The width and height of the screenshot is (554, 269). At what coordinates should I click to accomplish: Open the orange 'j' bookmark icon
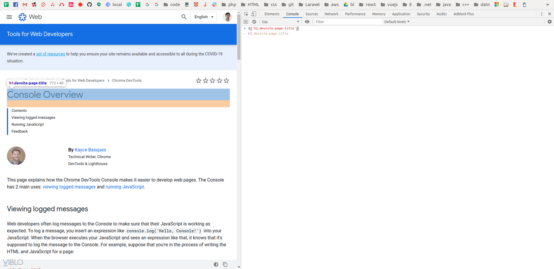click(x=205, y=5)
